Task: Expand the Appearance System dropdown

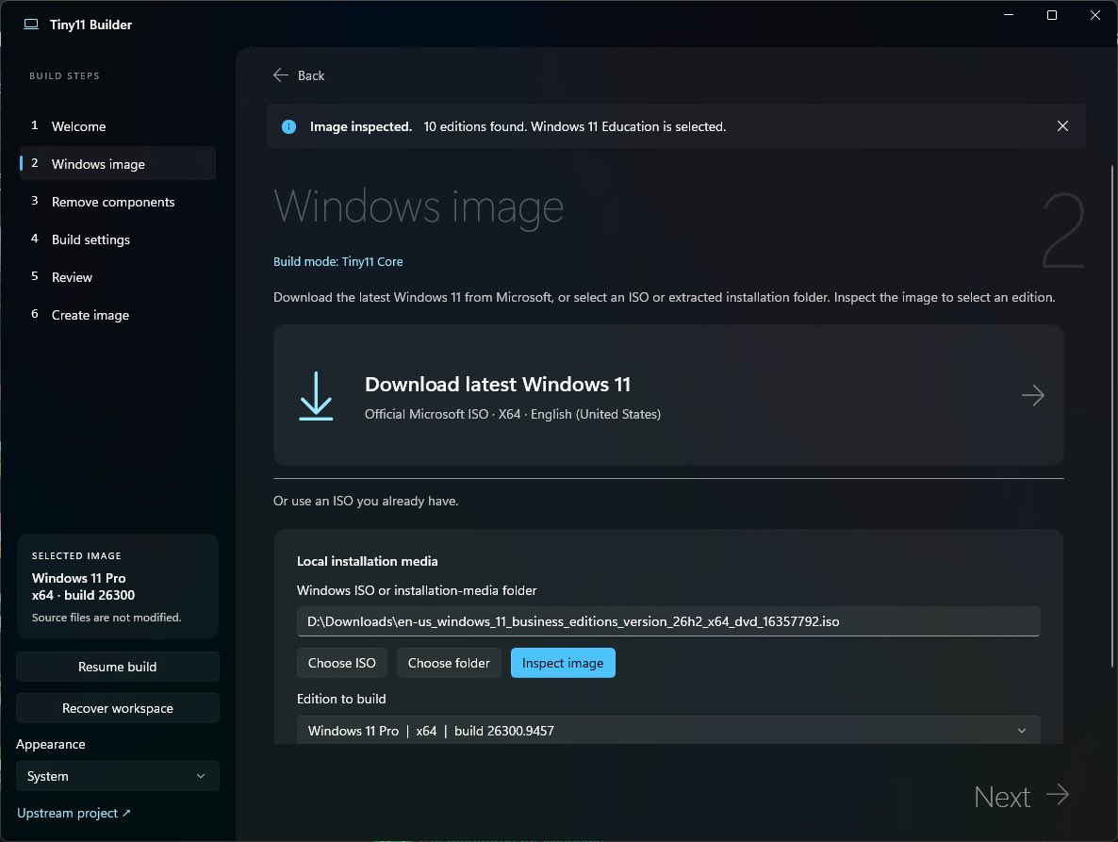Action: click(x=118, y=776)
